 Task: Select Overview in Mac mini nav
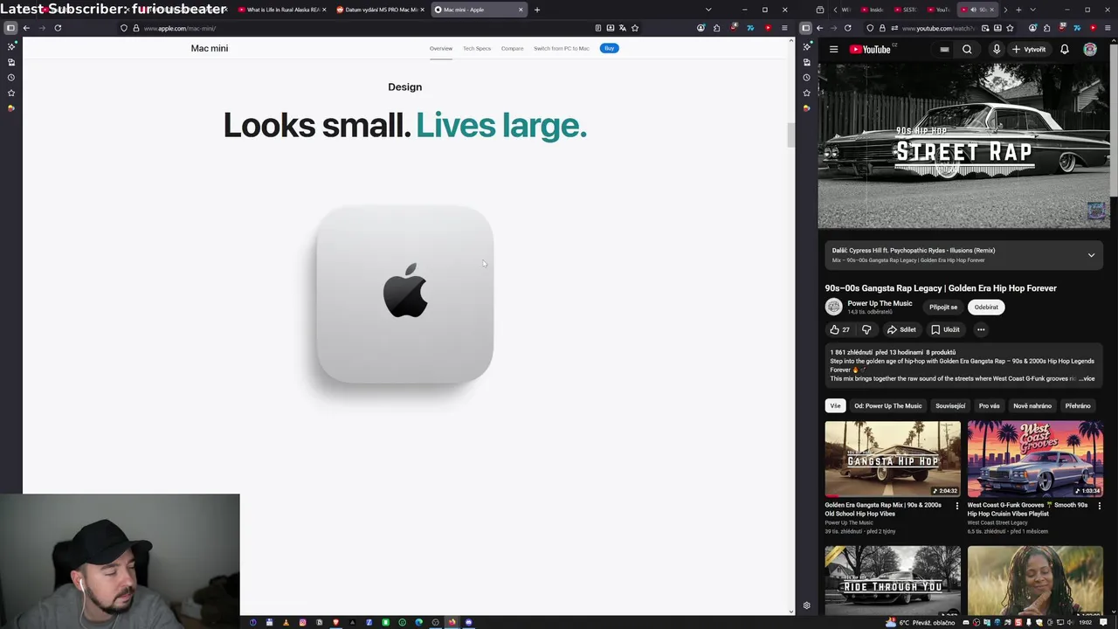(x=441, y=48)
